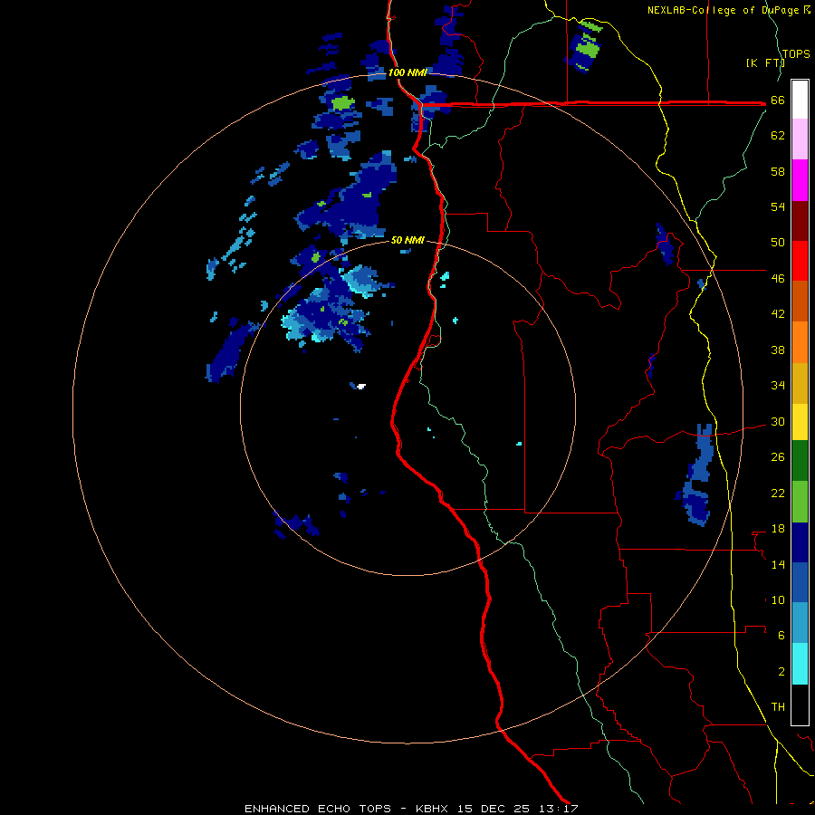Click the dark green legend swatch

(x=800, y=461)
